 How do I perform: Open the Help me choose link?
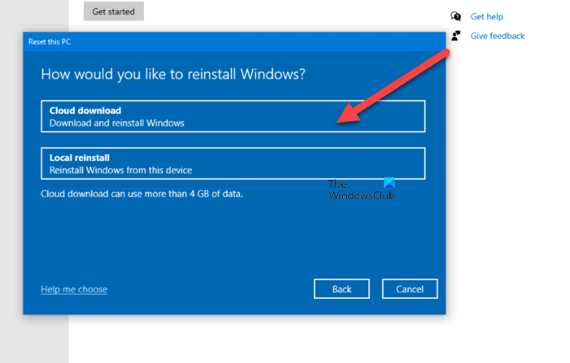tap(74, 289)
